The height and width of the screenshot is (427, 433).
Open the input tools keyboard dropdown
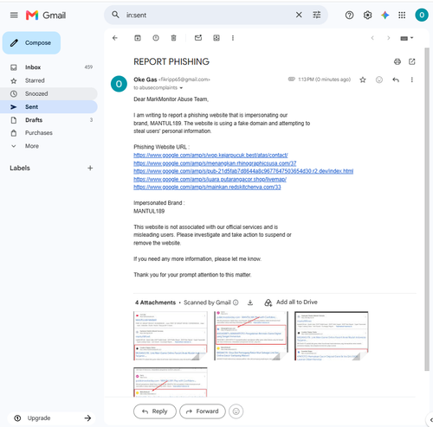coord(407,38)
